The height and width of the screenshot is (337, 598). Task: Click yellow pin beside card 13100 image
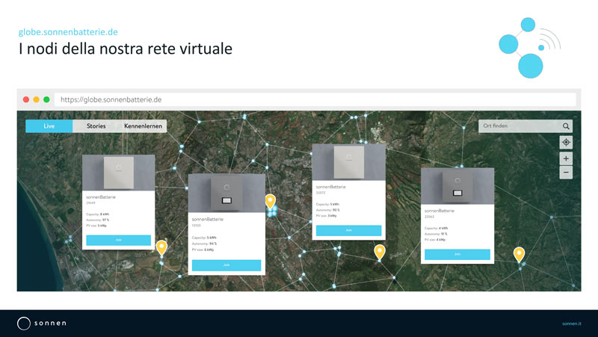[271, 201]
